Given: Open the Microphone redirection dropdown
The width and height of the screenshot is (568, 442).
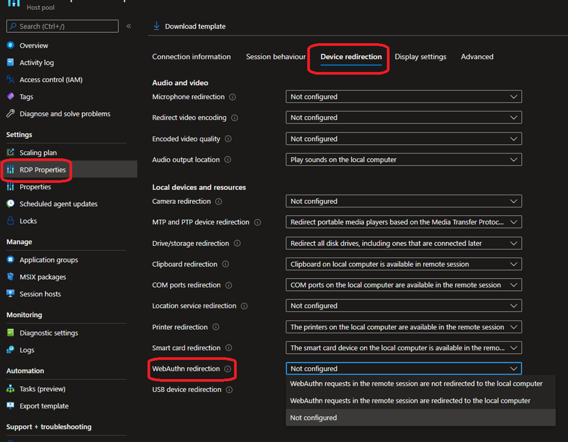Looking at the screenshot, I should (403, 97).
